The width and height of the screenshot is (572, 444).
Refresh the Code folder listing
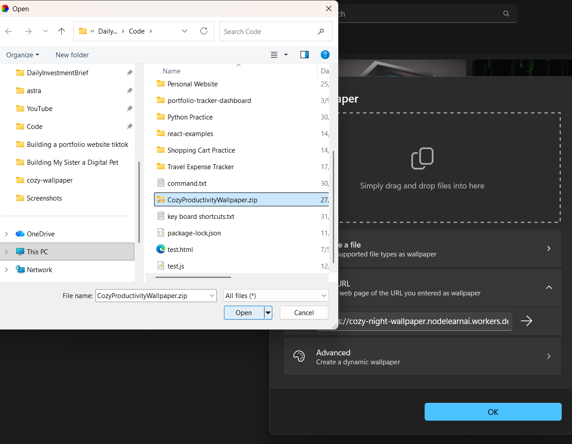[204, 31]
